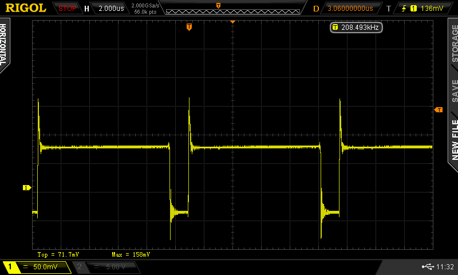Enable channel 2 (5.00 V) label
Screen dimensions: 458x275
pos(106,267)
